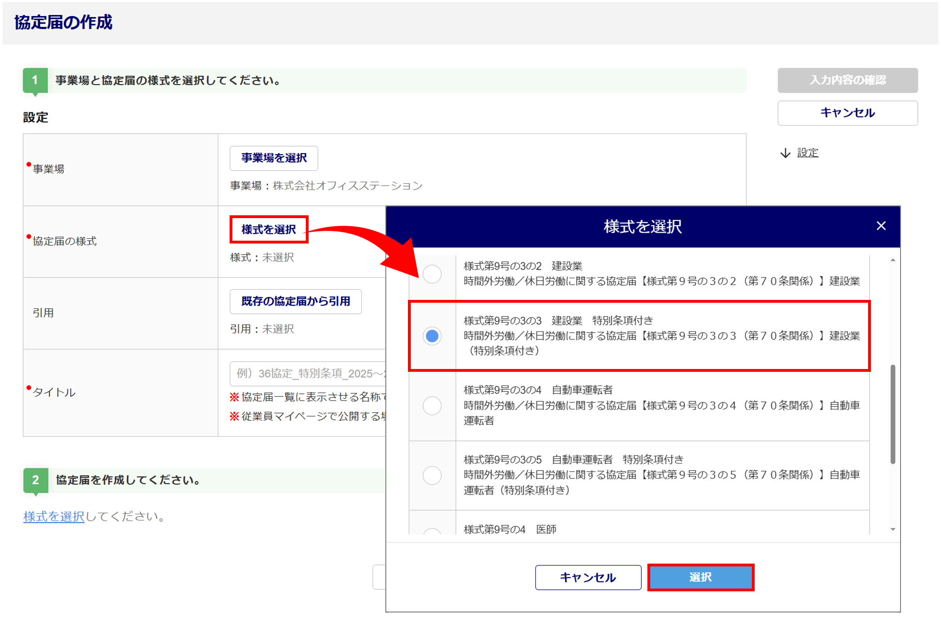This screenshot has width=941, height=628.
Task: Click 既存の協定届から引用 button
Action: [x=295, y=301]
